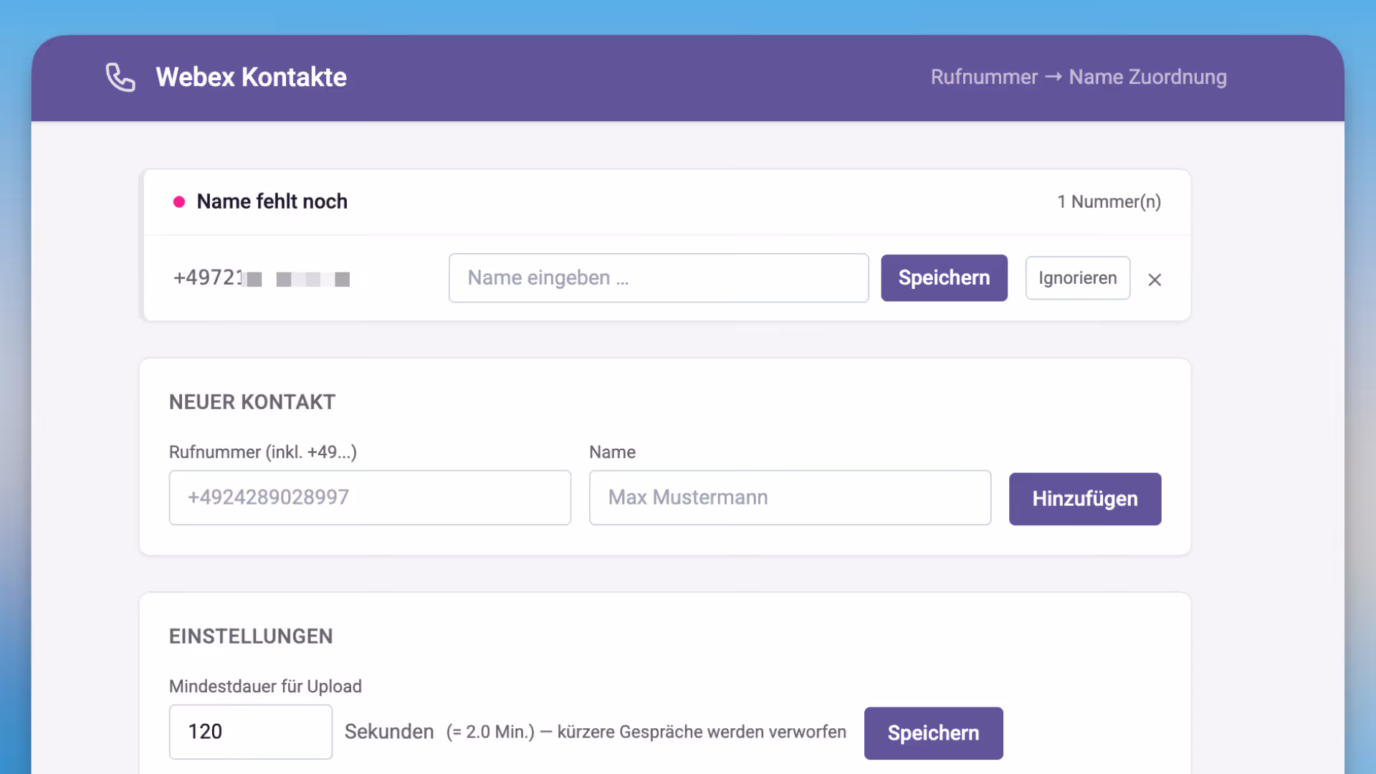1376x774 pixels.
Task: Select the Rufnummer Name Zuordnung header link
Action: click(x=1079, y=77)
